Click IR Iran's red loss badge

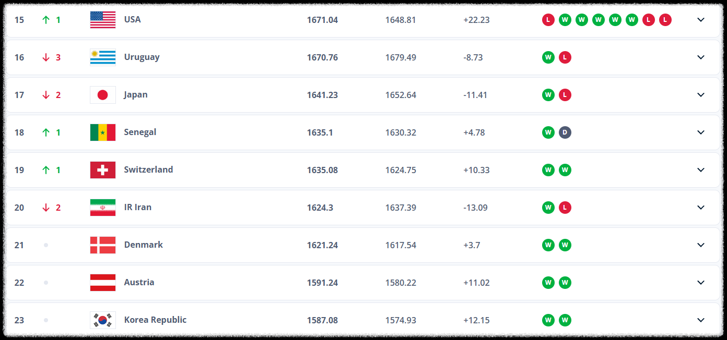coord(565,208)
